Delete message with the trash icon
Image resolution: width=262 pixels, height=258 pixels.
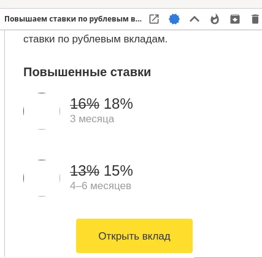coord(255,19)
